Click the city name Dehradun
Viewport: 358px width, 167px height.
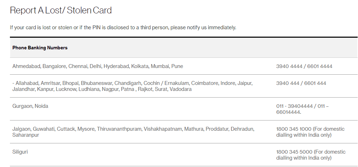(242, 129)
